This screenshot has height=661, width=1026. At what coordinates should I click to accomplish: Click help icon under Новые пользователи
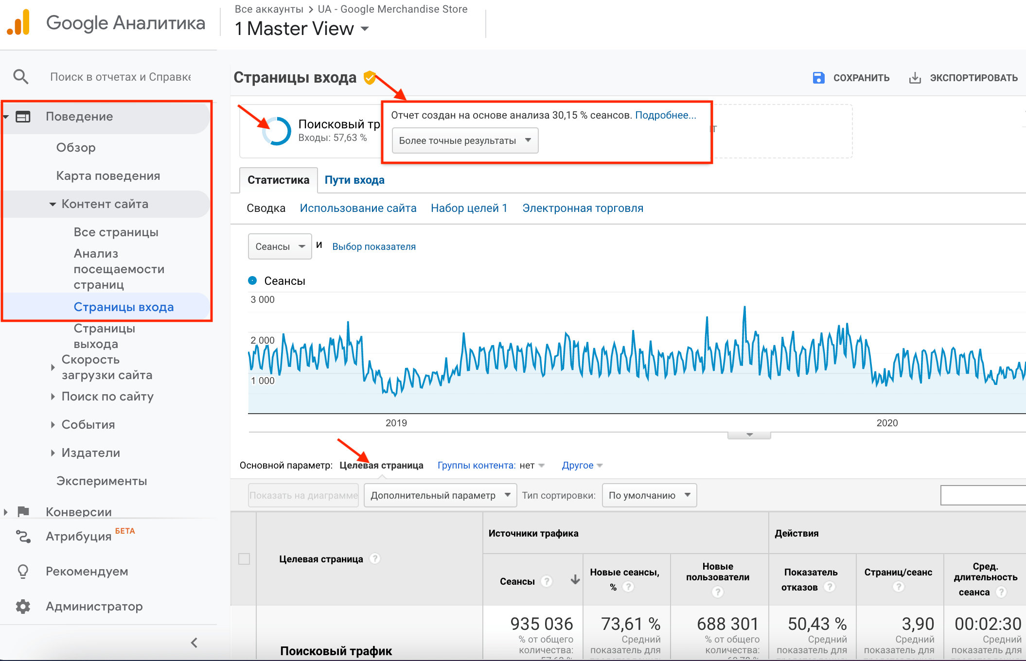(x=718, y=592)
